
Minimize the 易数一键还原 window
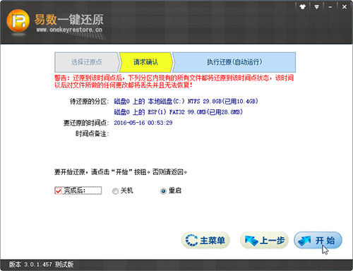pos(330,7)
